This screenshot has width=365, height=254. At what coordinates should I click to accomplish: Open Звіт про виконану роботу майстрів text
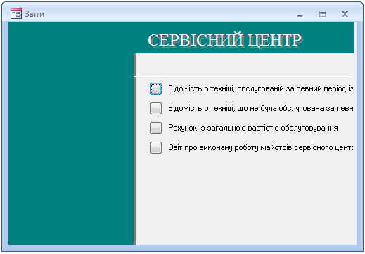(260, 147)
